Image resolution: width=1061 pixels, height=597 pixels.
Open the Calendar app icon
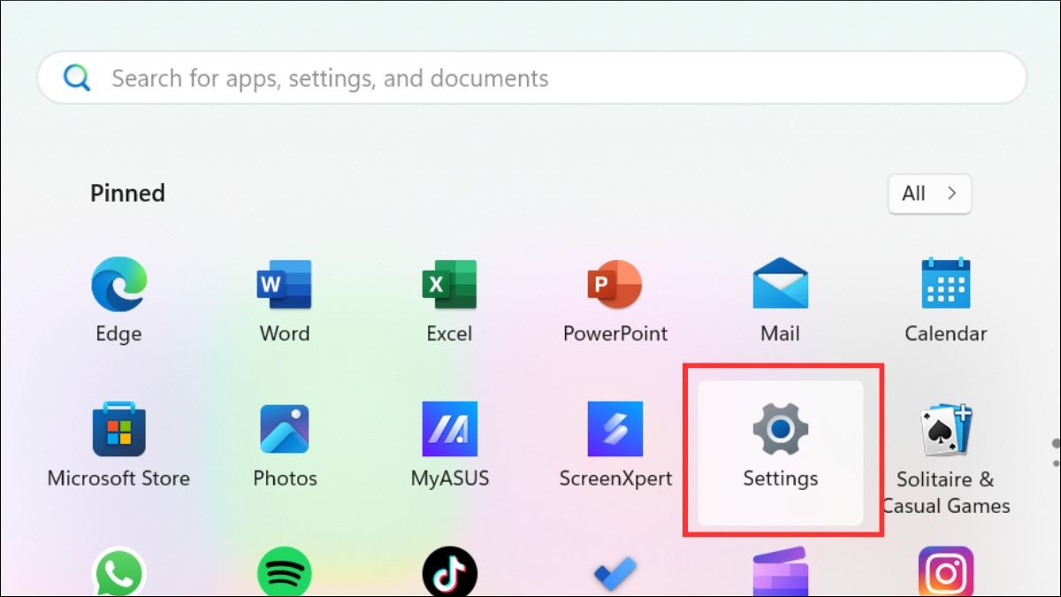click(945, 284)
